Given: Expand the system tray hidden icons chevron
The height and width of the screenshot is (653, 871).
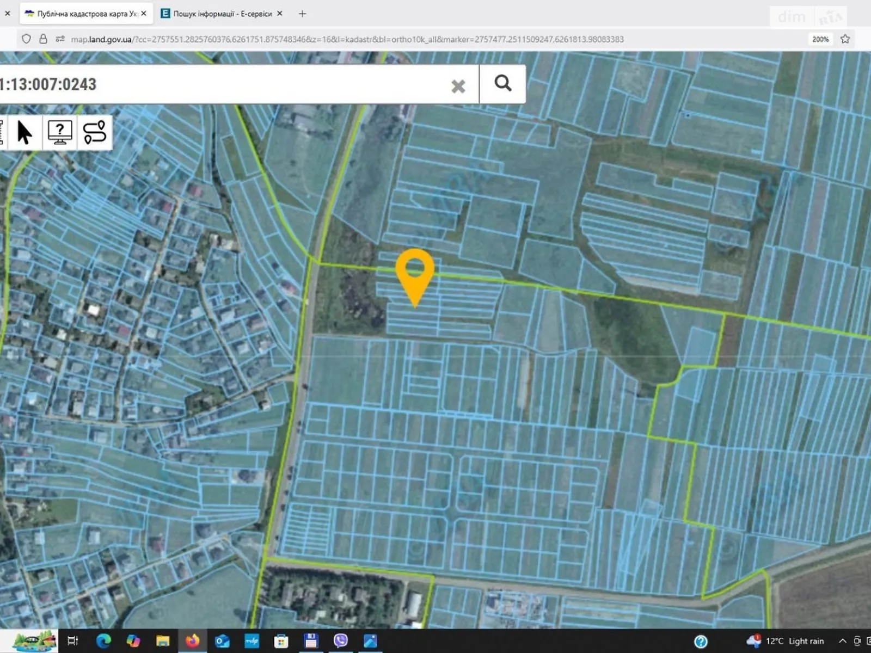Looking at the screenshot, I should 842,641.
